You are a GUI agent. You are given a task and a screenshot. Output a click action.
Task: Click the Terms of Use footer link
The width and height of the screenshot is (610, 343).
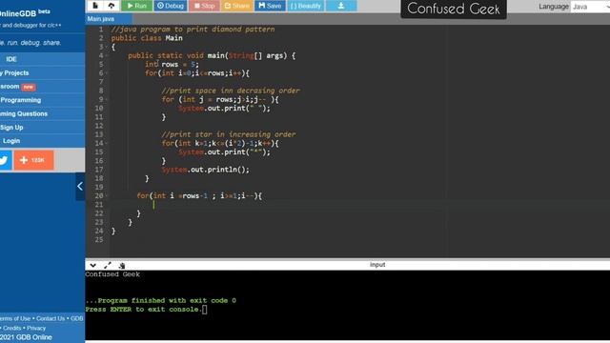tap(15, 318)
